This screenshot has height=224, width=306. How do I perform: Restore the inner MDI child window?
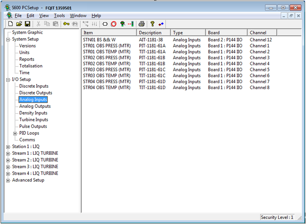(291, 16)
